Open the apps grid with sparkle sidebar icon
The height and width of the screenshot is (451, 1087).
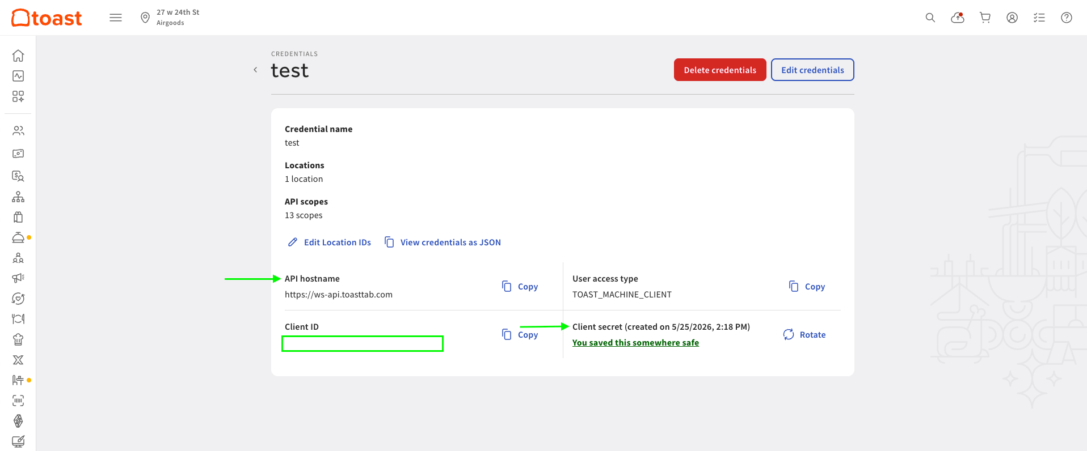[18, 96]
